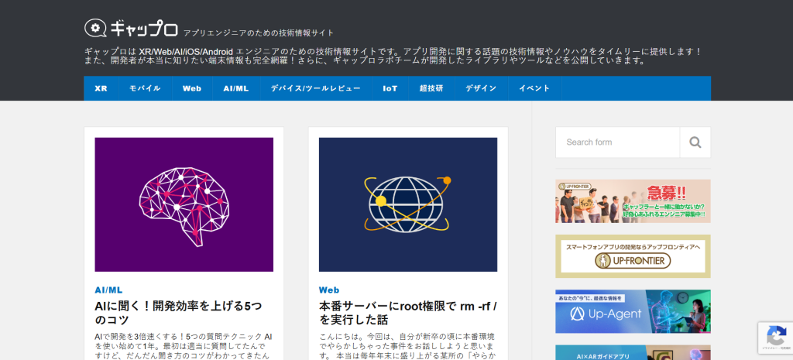The width and height of the screenshot is (793, 360).
Task: Open the 超技研 menu category
Action: [x=431, y=88]
